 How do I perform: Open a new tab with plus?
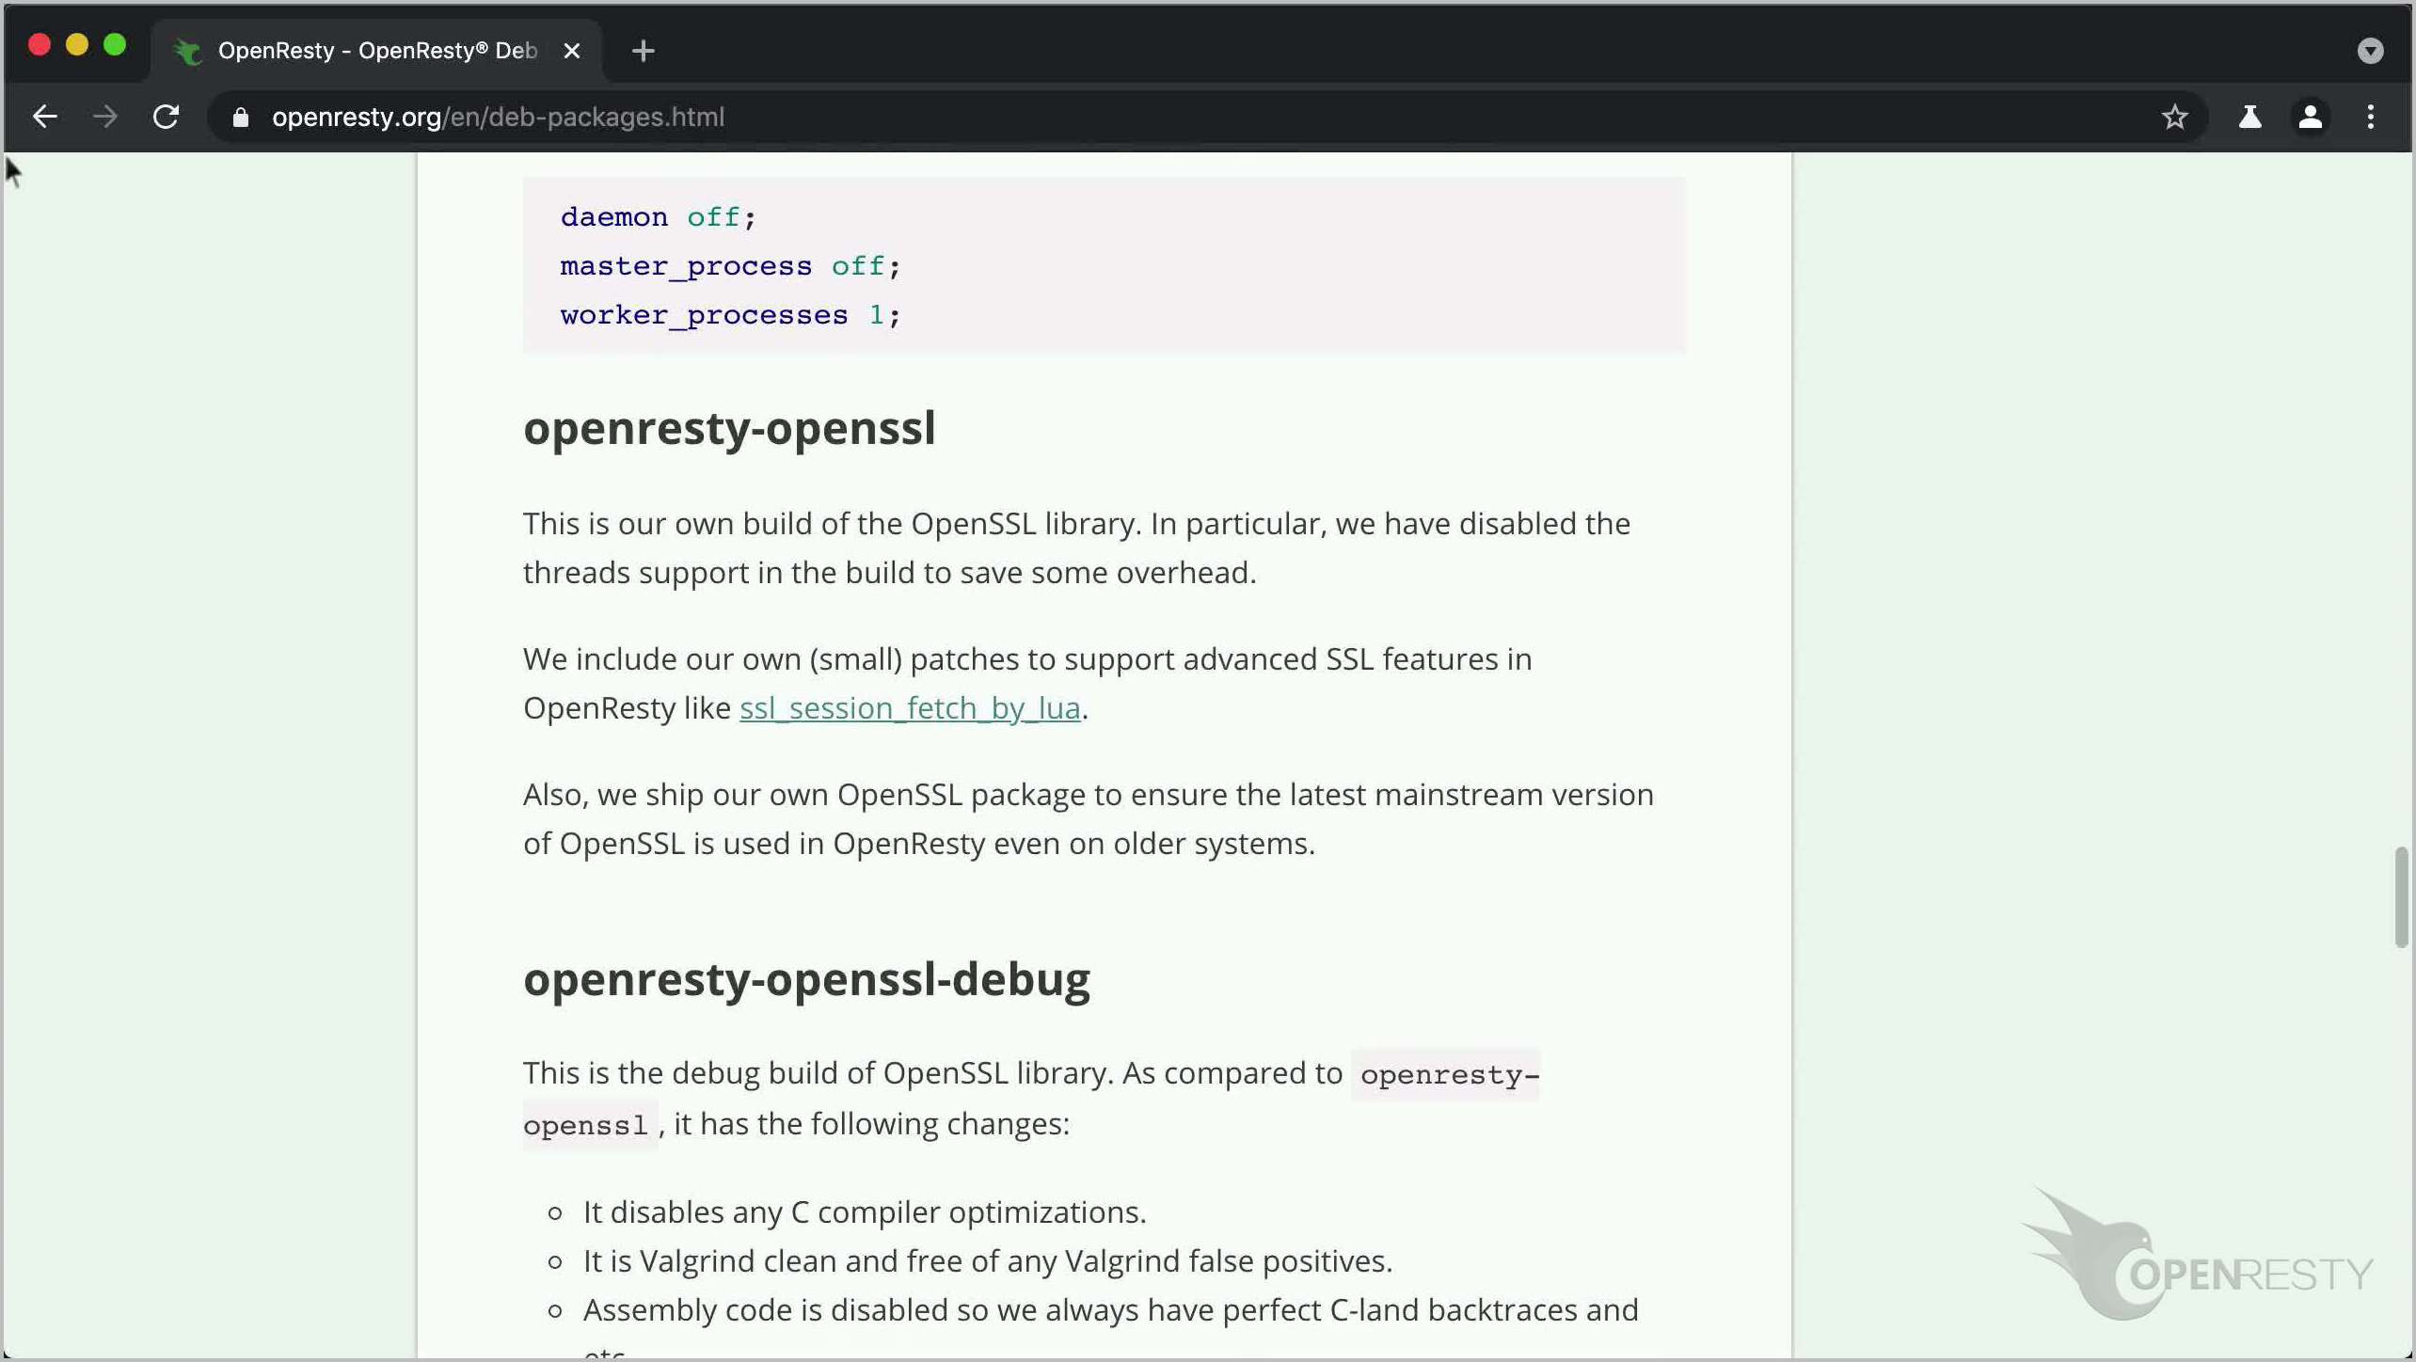[x=644, y=51]
